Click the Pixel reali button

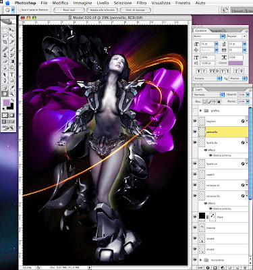pyautogui.click(x=69, y=10)
